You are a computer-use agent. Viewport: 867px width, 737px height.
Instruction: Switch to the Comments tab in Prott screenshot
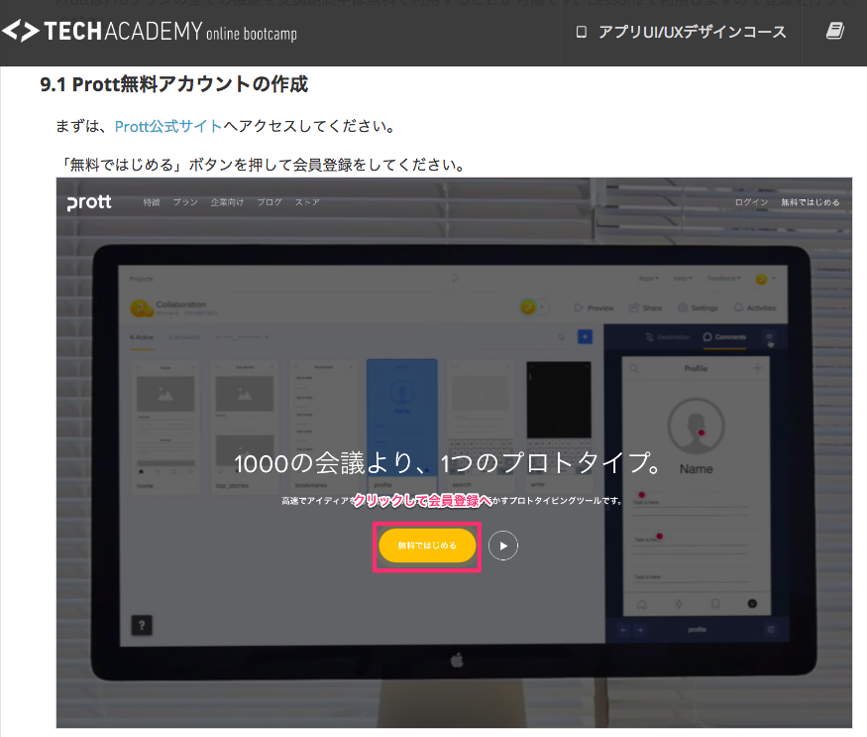coord(724,336)
